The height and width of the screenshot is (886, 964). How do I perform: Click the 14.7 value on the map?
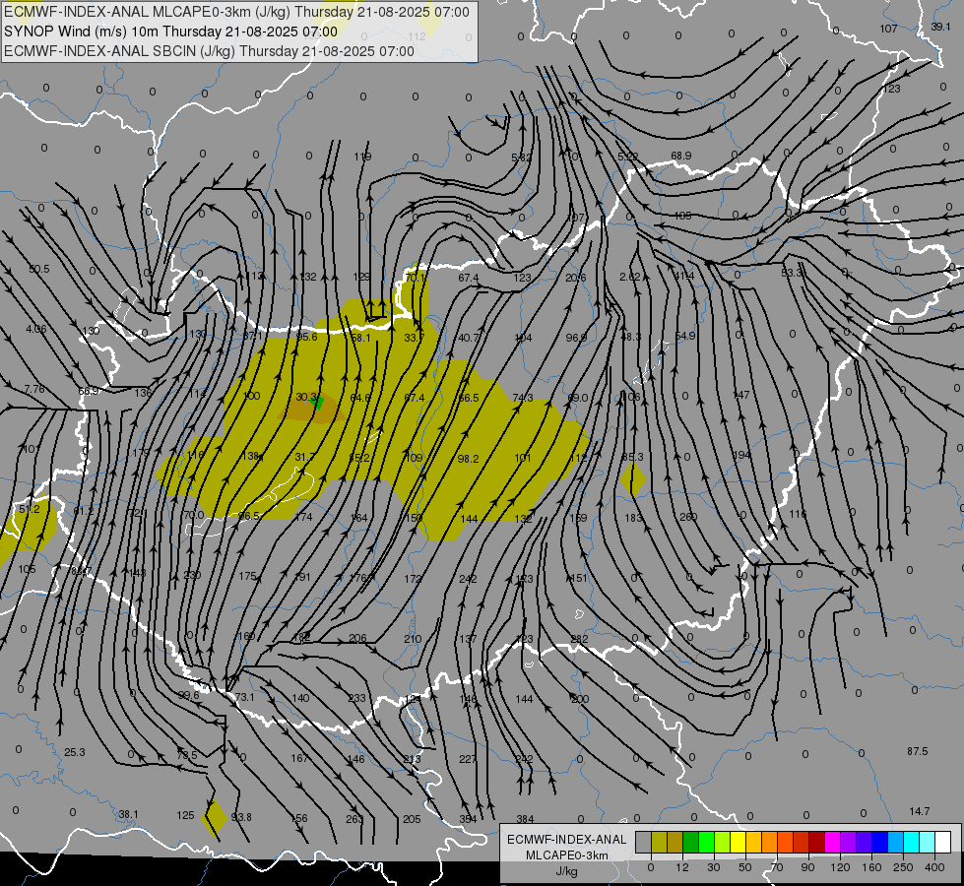click(919, 811)
